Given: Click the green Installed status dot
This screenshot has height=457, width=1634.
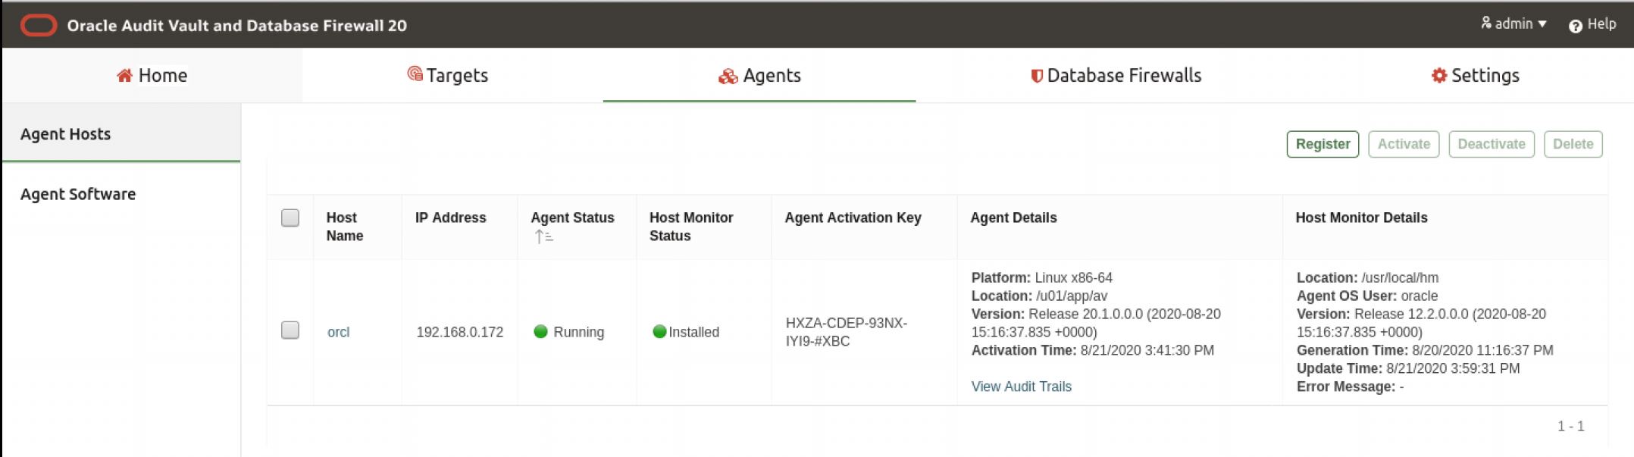Looking at the screenshot, I should pos(659,331).
